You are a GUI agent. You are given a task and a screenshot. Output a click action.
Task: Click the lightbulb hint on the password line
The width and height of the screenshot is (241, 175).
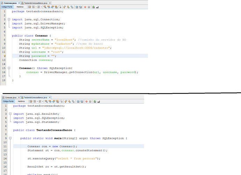pos(5,56)
